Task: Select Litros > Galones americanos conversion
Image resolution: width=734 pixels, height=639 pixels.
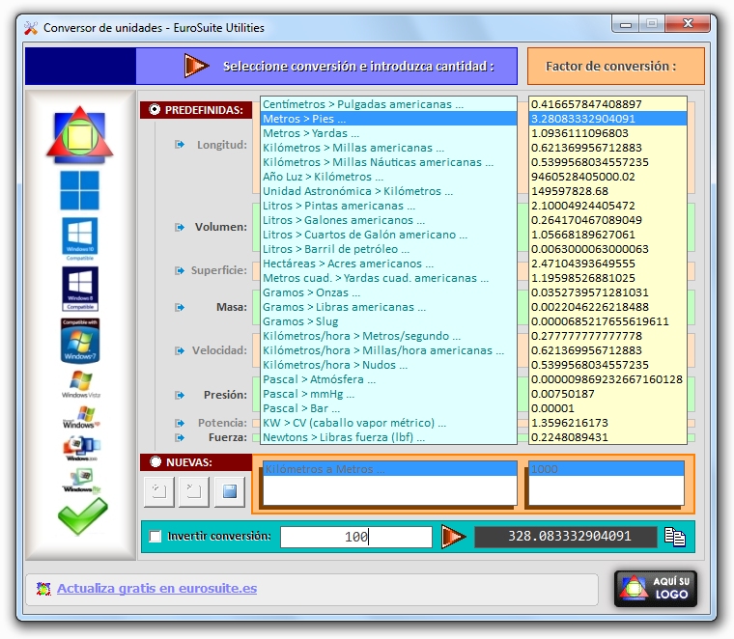Action: (337, 220)
